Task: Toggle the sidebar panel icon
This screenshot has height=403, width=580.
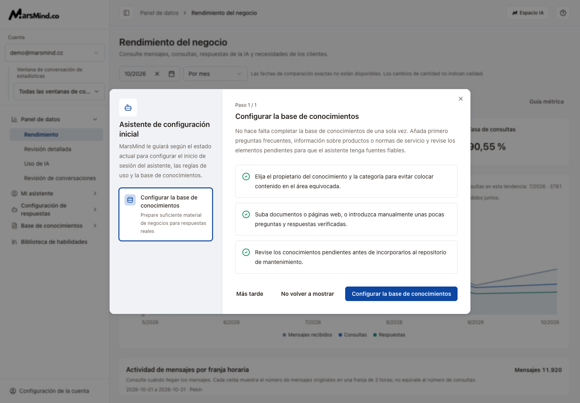Action: (x=126, y=13)
